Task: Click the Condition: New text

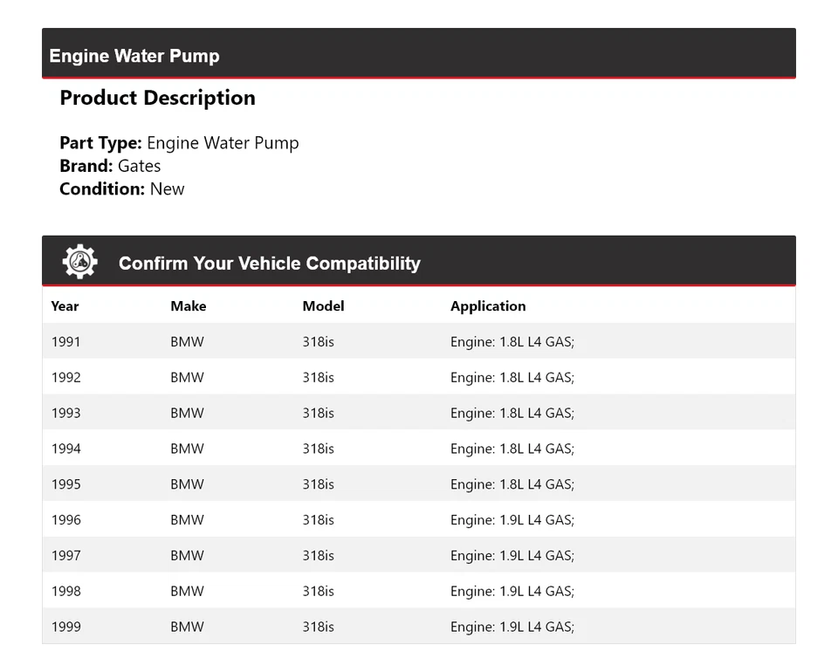Action: click(x=122, y=189)
